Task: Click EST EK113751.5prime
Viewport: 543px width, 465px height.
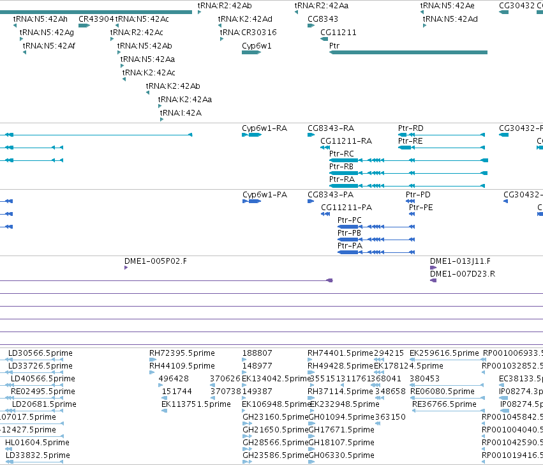Action: click(196, 404)
